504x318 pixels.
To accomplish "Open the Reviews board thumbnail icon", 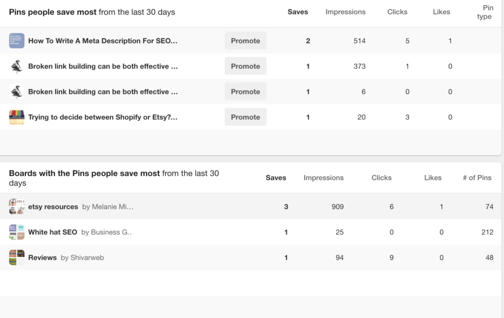I will tap(17, 258).
